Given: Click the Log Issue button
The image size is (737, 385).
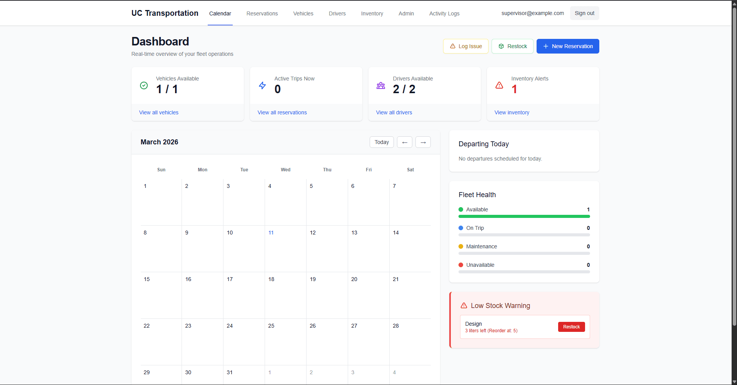Looking at the screenshot, I should [465, 46].
